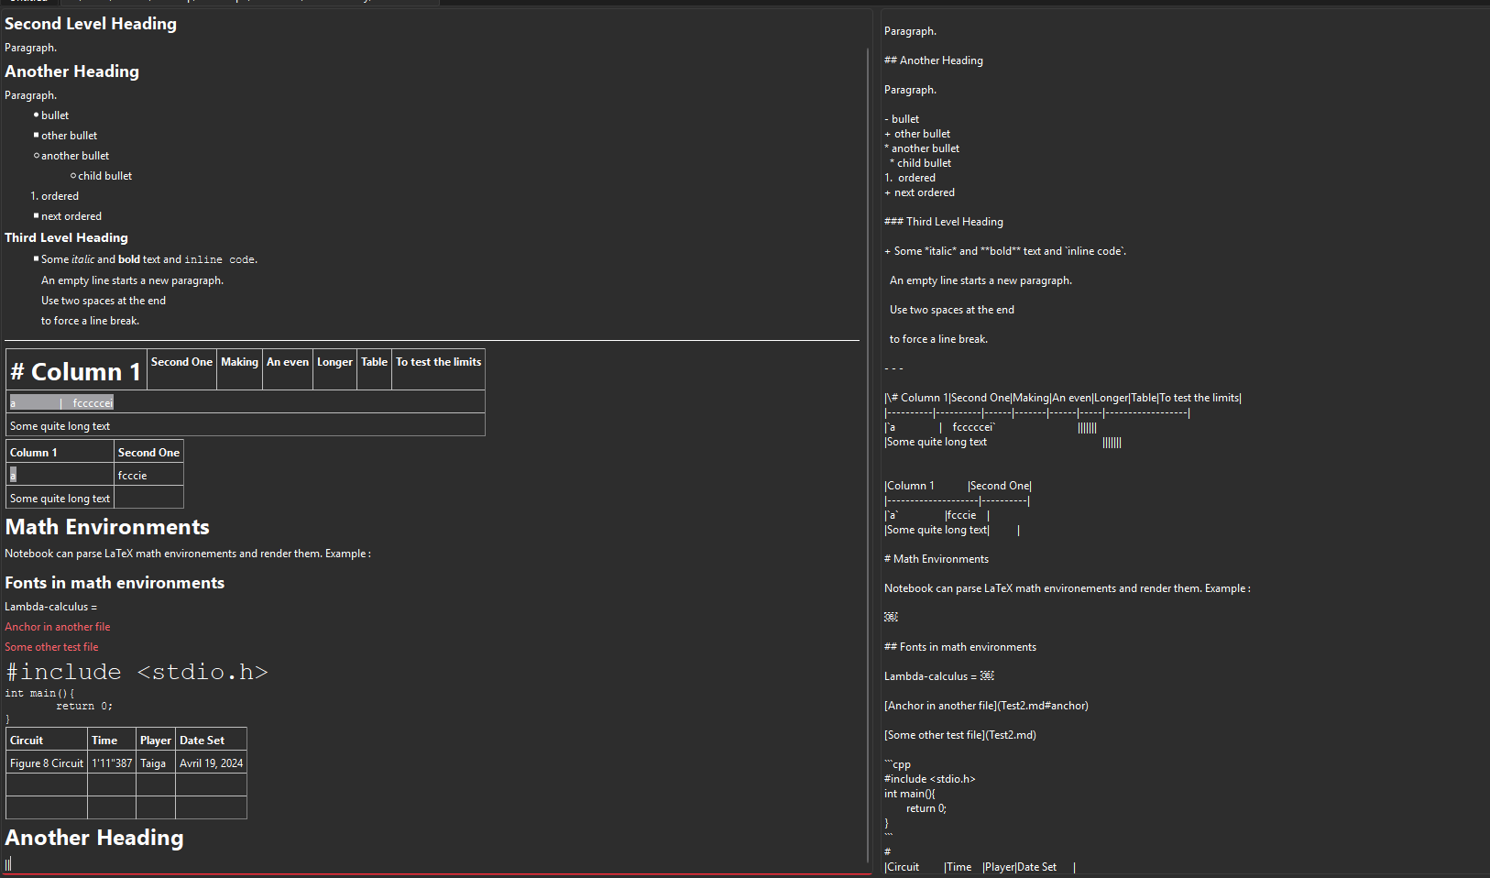Click the "inline code" monospace text in preview

pyautogui.click(x=220, y=260)
